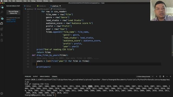Click line number 42 in gutter
The image size is (173, 97).
(28, 55)
